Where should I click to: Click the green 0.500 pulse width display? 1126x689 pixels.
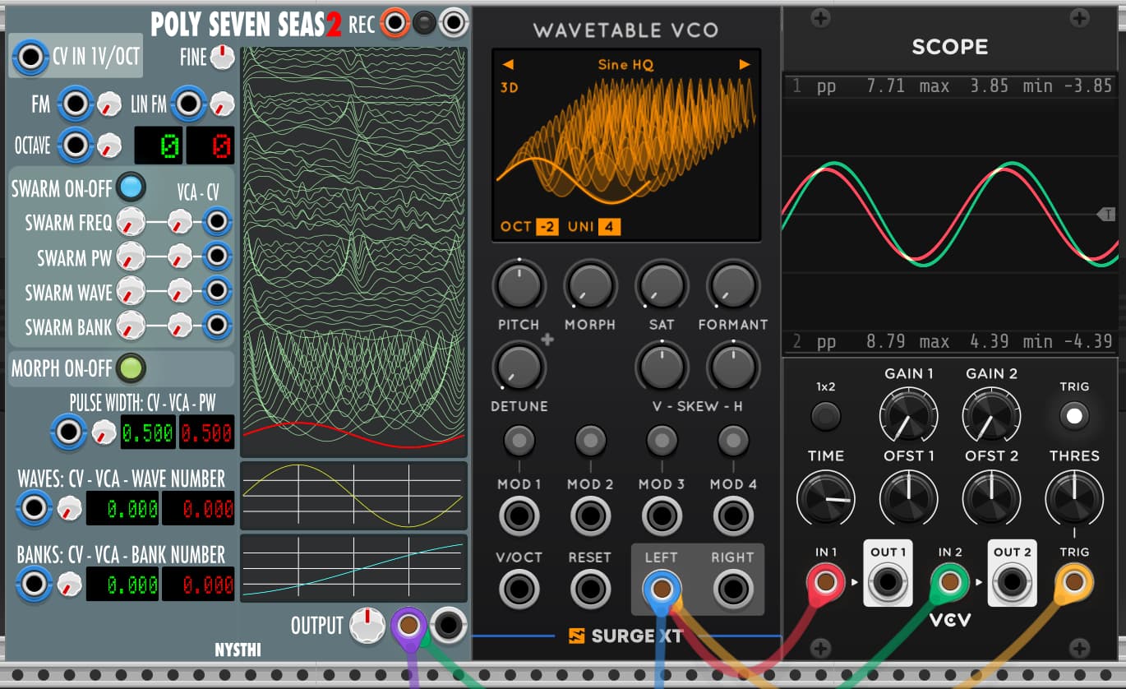point(148,432)
